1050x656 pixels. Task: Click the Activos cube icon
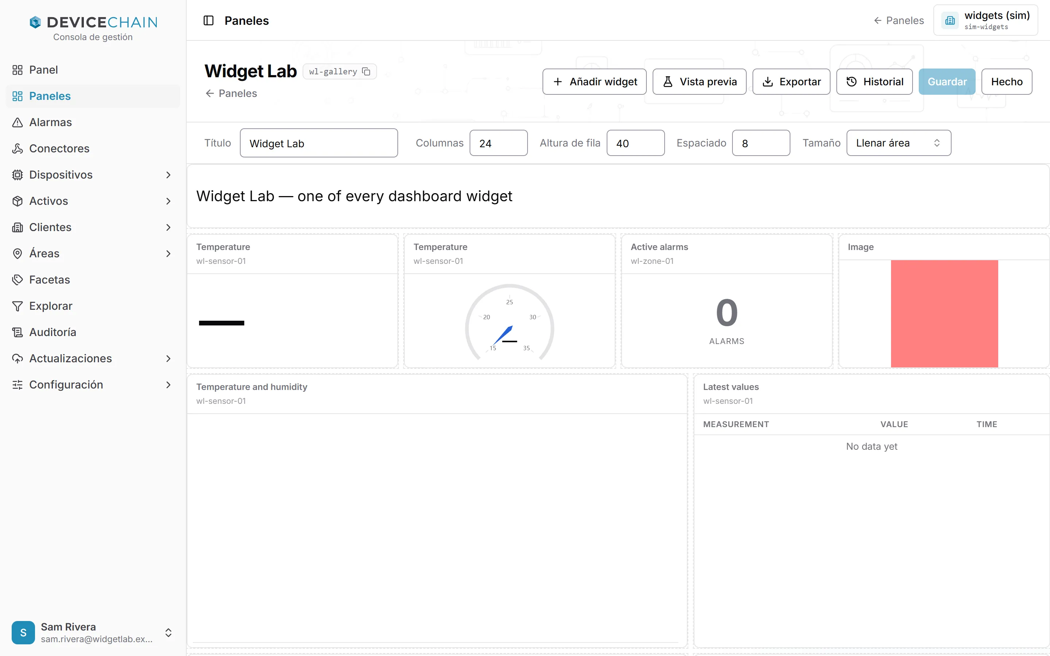17,201
